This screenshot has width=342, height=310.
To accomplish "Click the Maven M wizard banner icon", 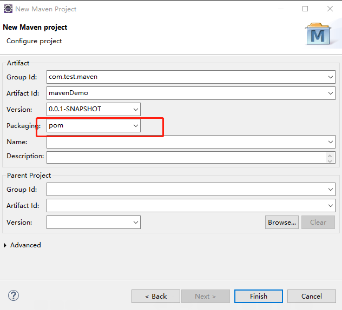I will tap(318, 34).
